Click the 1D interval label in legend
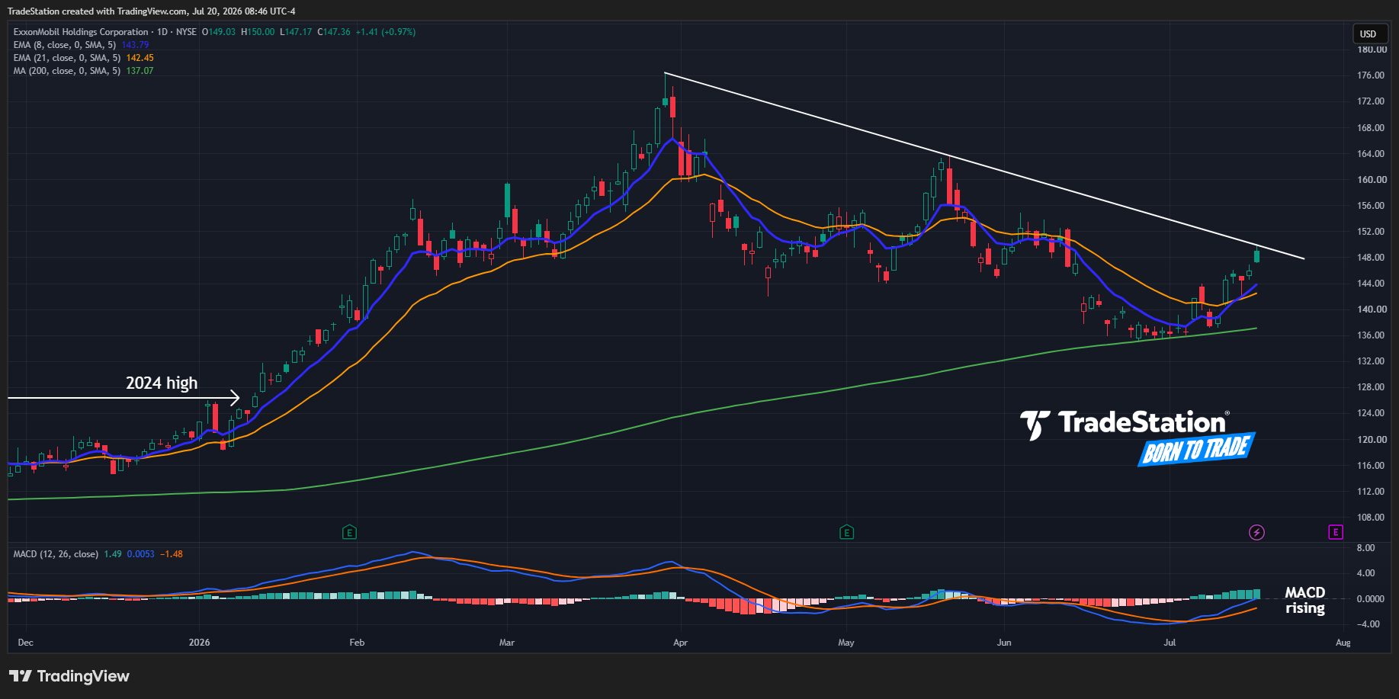Viewport: 1399px width, 699px height. [x=162, y=32]
